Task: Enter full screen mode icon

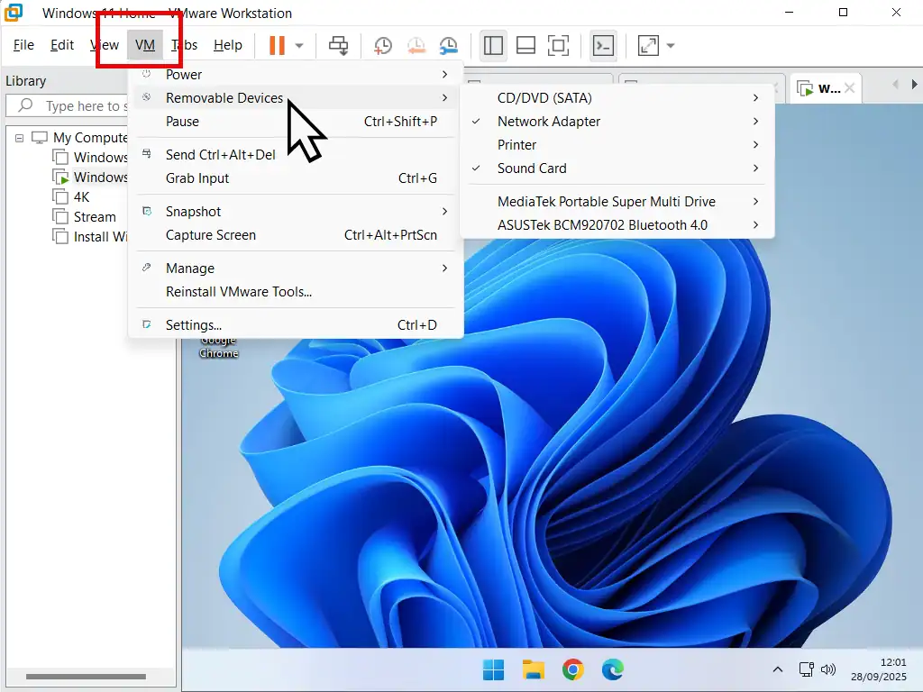Action: 558,45
